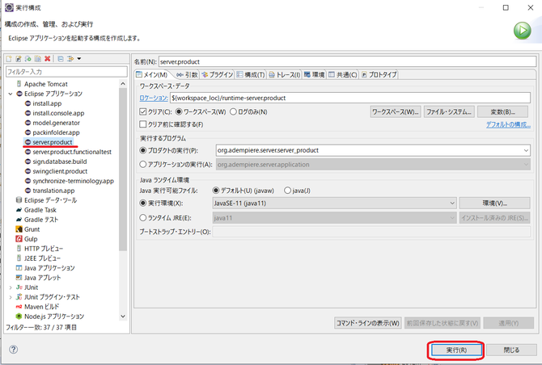Image resolution: width=542 pixels, height=365 pixels.
Task: Open the JavaSE-11 (java11) execution environment dropdown
Action: coord(452,203)
